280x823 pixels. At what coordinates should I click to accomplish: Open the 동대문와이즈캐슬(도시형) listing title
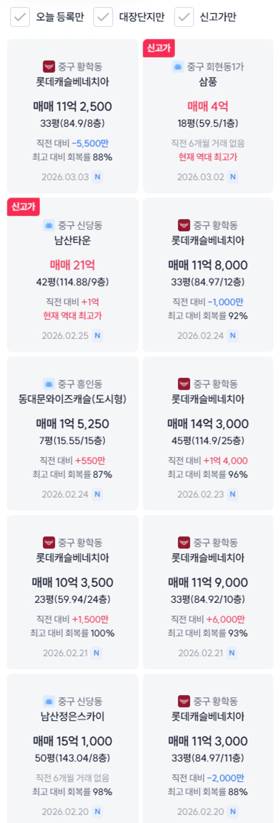pyautogui.click(x=72, y=399)
